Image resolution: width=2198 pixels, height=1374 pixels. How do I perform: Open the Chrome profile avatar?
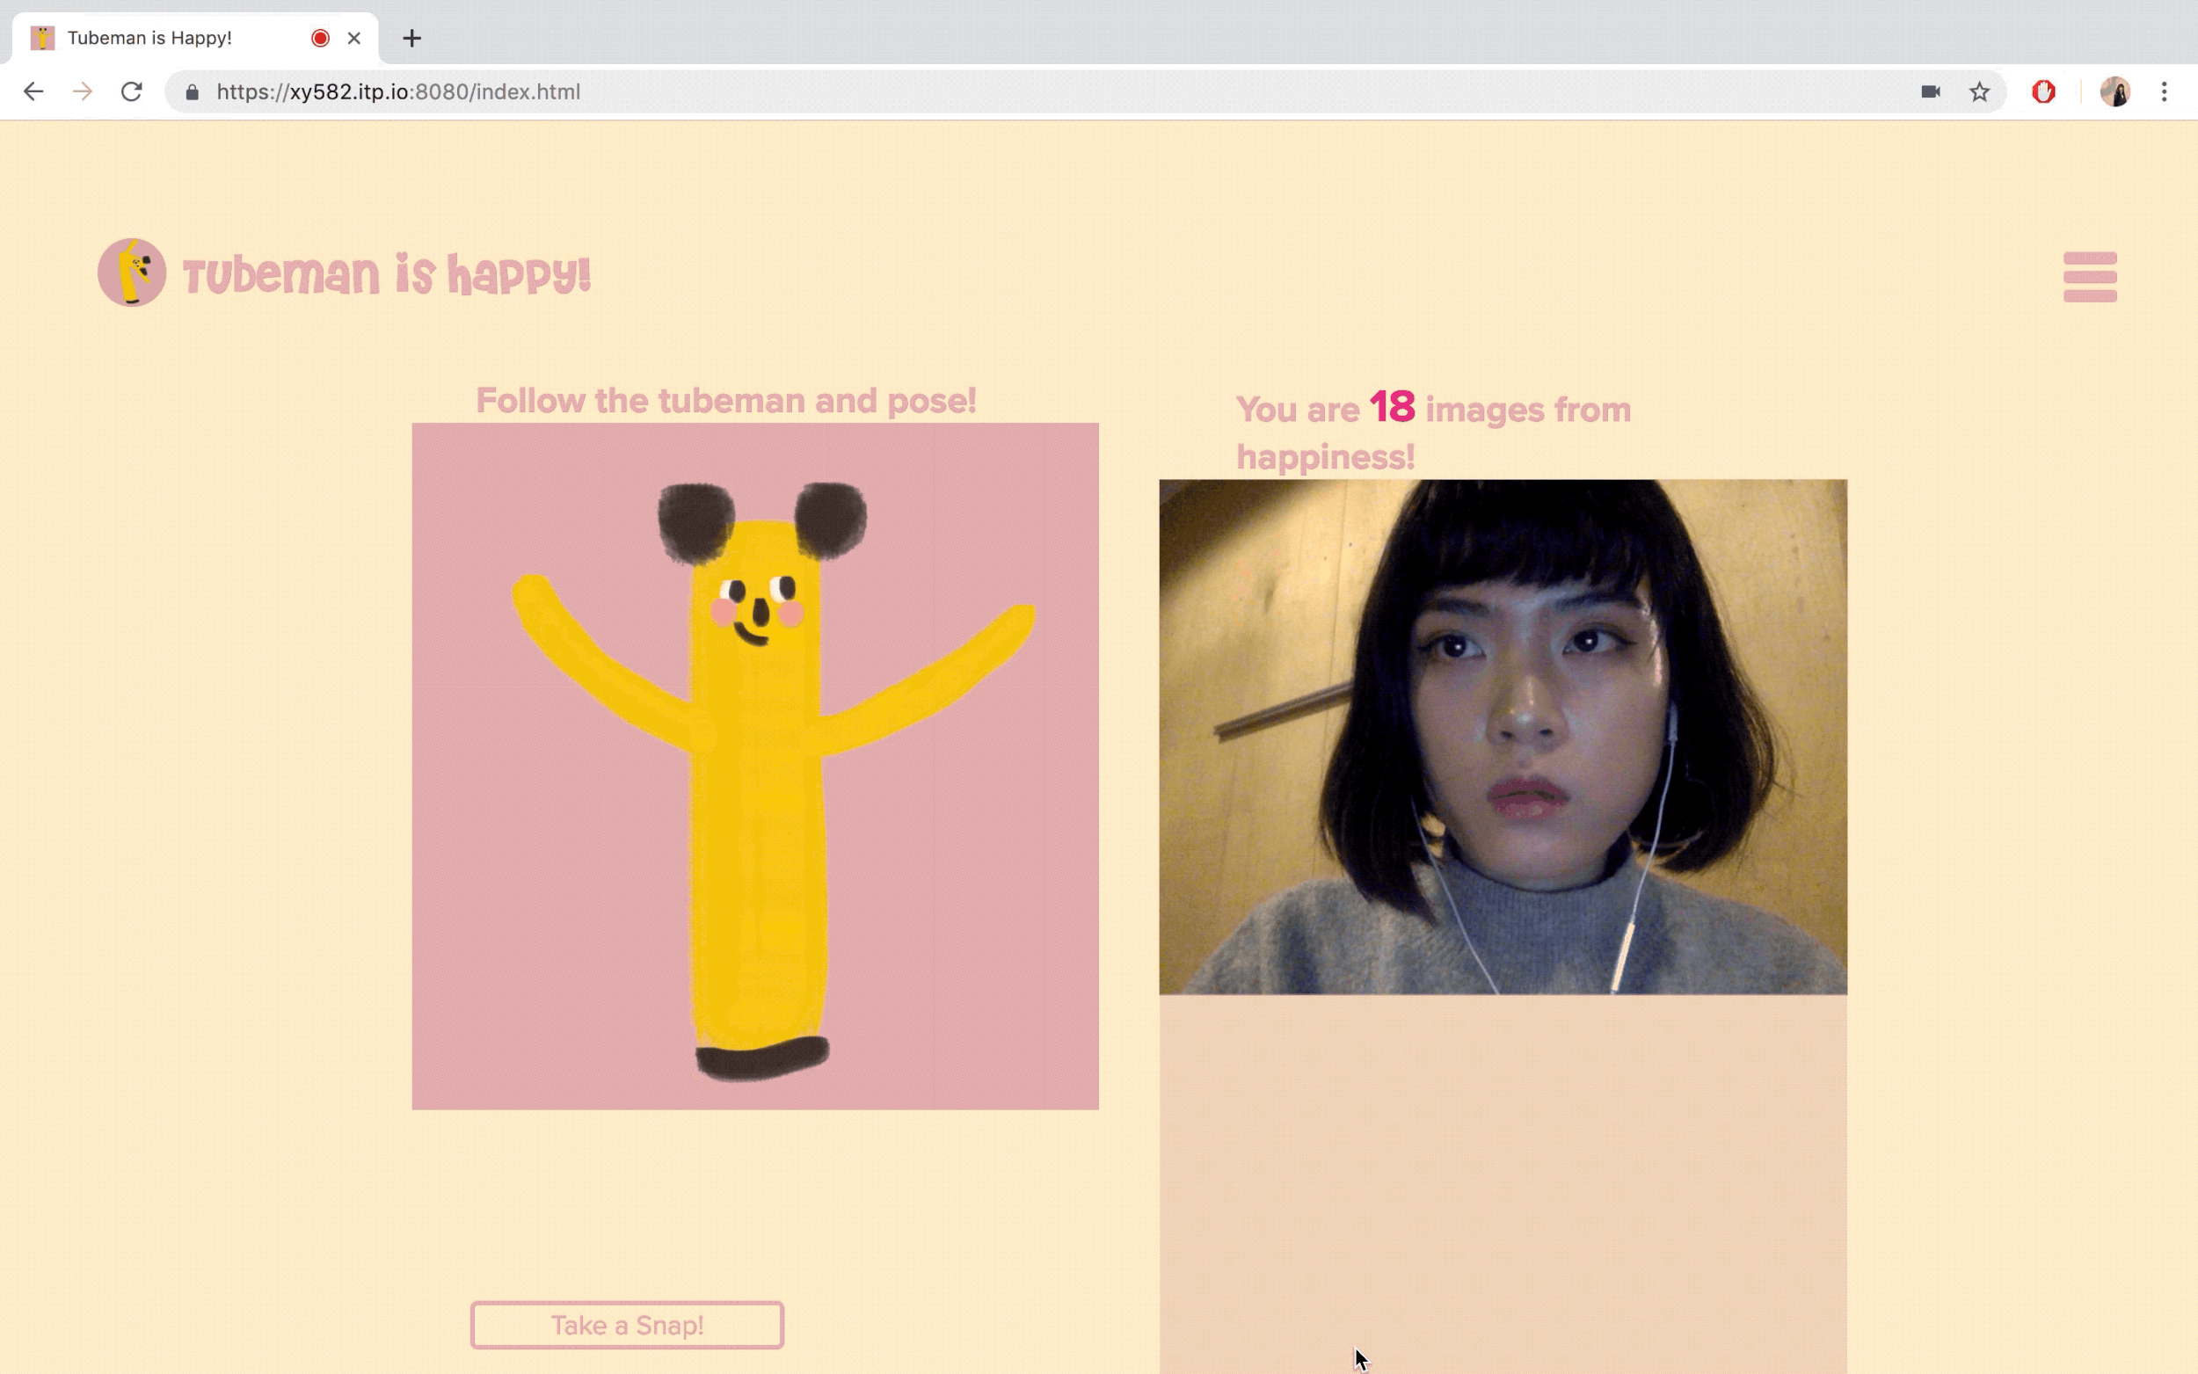(2115, 91)
